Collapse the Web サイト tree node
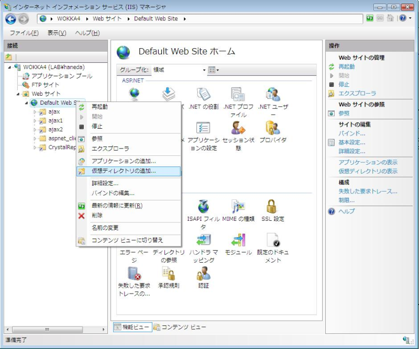 [x=18, y=94]
